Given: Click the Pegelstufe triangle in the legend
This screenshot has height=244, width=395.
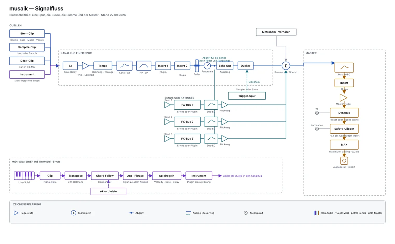Looking at the screenshot, I should pyautogui.click(x=16, y=213).
